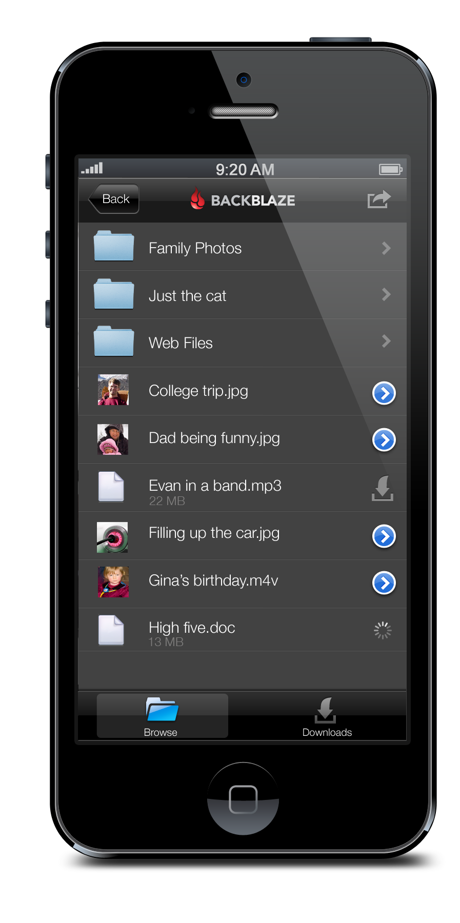Select the Family Photos folder icon

click(114, 246)
